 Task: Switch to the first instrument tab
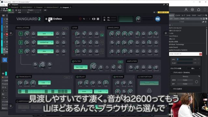pyautogui.click(x=14, y=7)
